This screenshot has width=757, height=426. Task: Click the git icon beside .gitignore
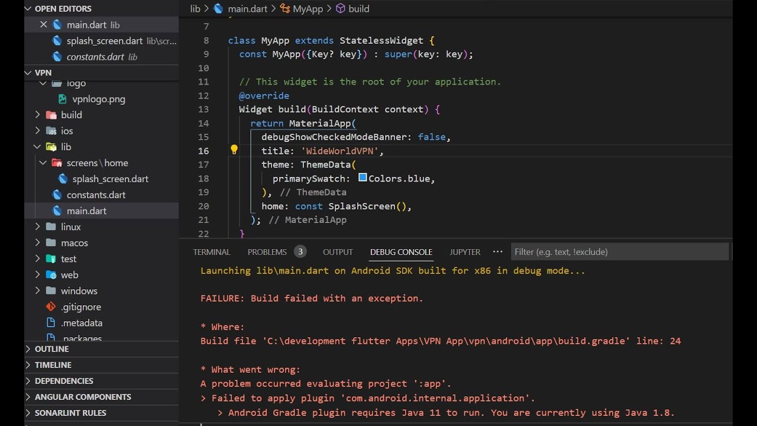tap(51, 306)
